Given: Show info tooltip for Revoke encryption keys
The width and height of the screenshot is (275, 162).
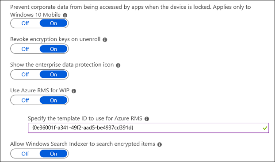Looking at the screenshot, I should pos(105,40).
